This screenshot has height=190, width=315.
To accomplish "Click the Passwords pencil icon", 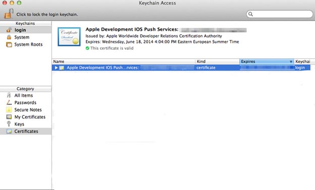I will (9, 102).
